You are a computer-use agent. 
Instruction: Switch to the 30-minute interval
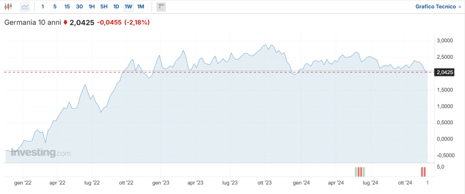click(x=79, y=7)
